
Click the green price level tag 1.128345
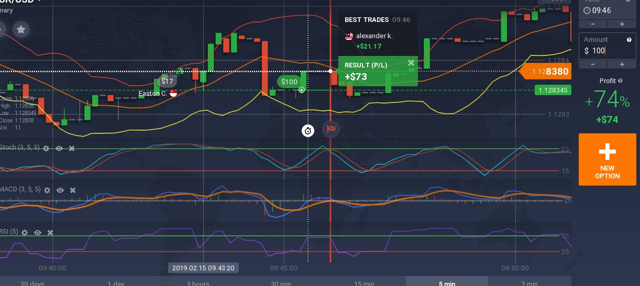pos(553,90)
